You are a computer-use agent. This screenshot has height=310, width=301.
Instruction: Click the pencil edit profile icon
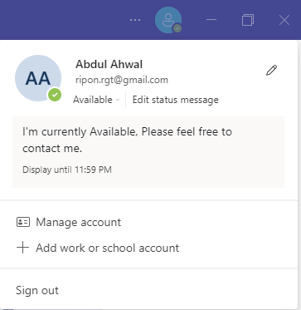pyautogui.click(x=271, y=71)
